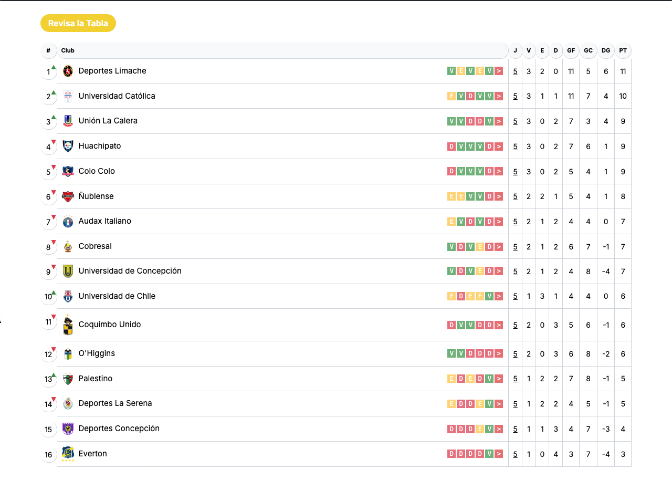
Task: Click the Club column header
Action: 68,50
